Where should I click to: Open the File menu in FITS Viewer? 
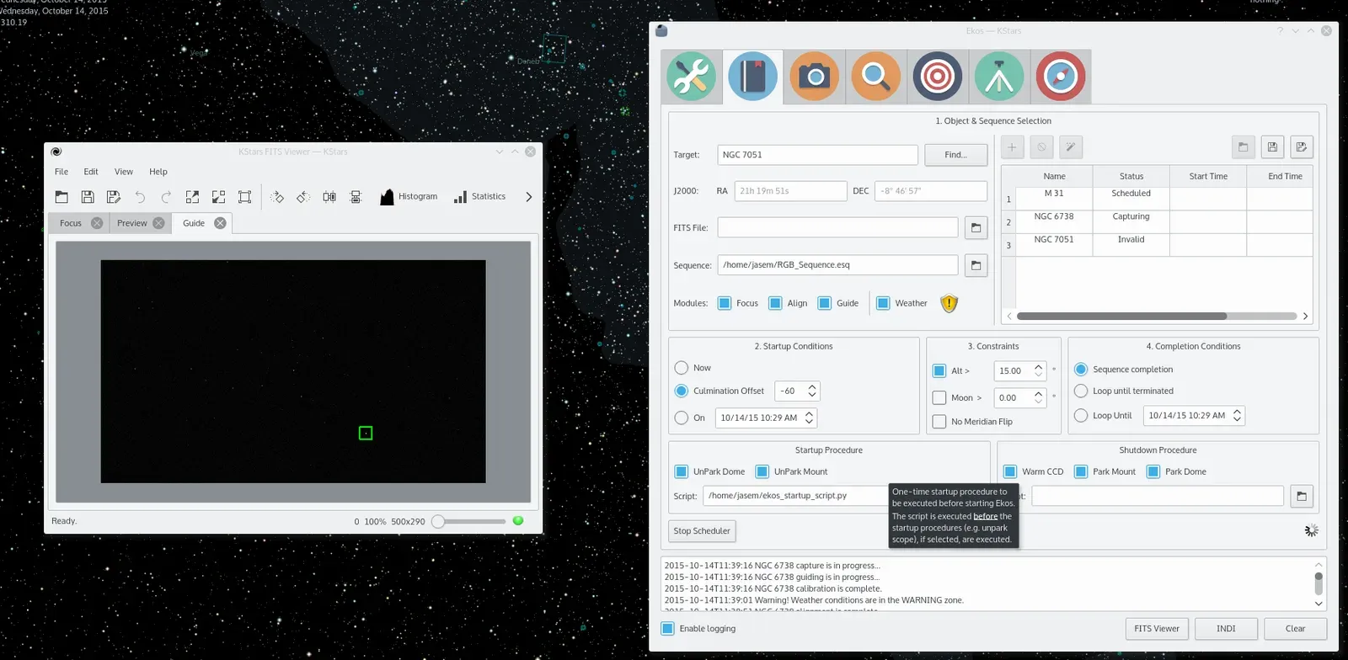pos(62,172)
